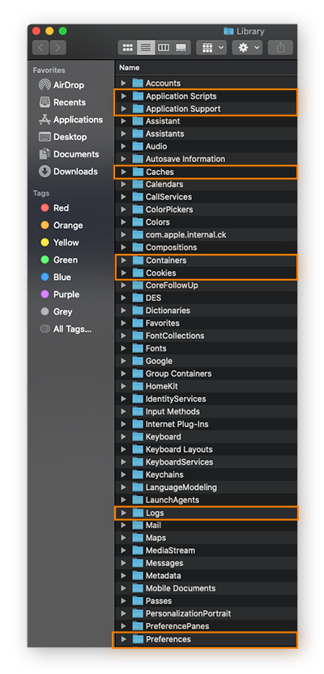Select the HomeKit row

pos(206,386)
